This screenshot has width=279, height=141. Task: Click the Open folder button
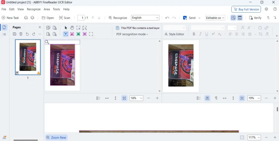click(x=48, y=18)
